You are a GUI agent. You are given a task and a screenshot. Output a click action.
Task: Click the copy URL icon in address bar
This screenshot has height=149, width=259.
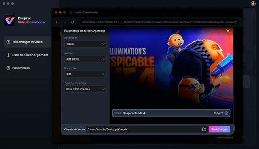coord(235,22)
